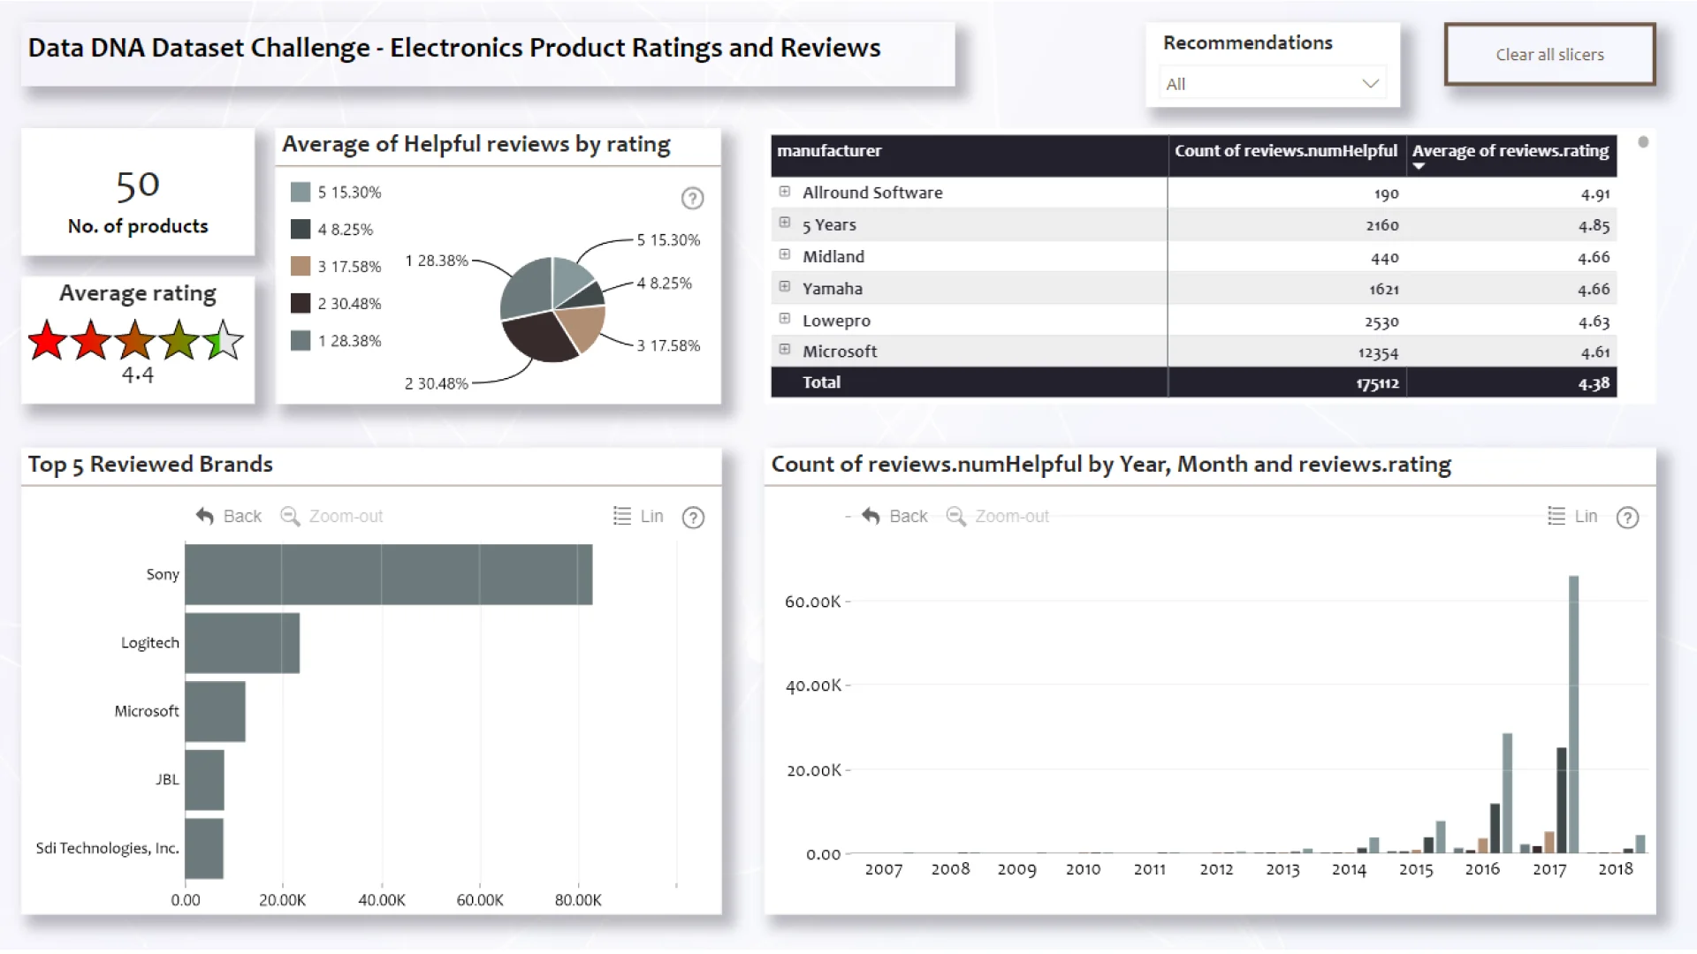Image resolution: width=1697 pixels, height=954 pixels.
Task: Click the first rating star icon
Action: tap(47, 341)
